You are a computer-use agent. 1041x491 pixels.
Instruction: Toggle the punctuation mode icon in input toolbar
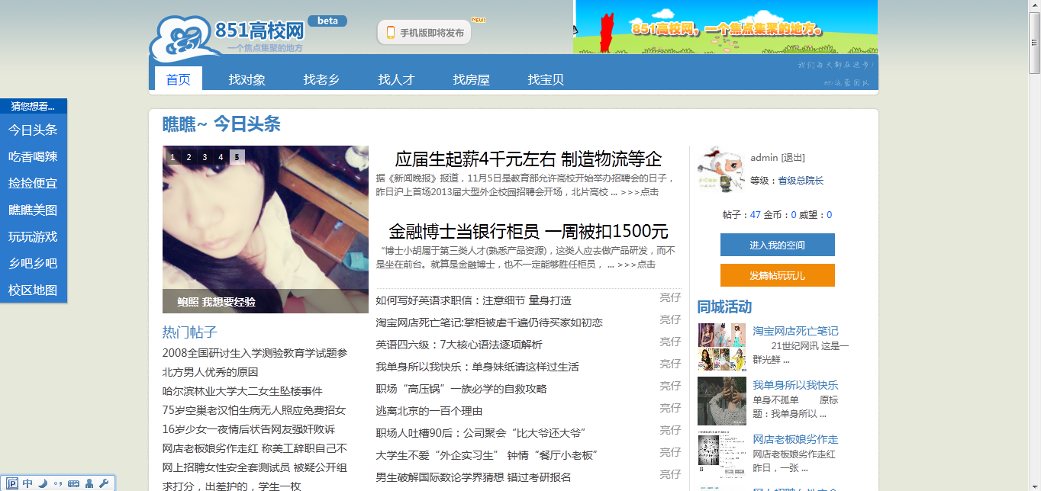(57, 483)
